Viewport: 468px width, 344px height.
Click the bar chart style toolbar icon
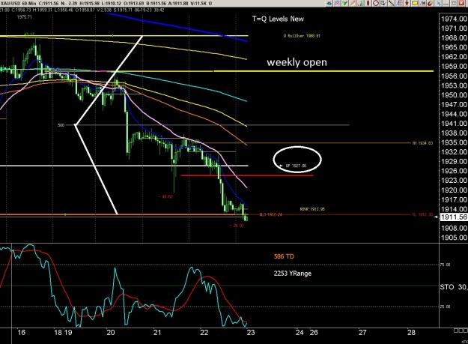click(360, 3)
